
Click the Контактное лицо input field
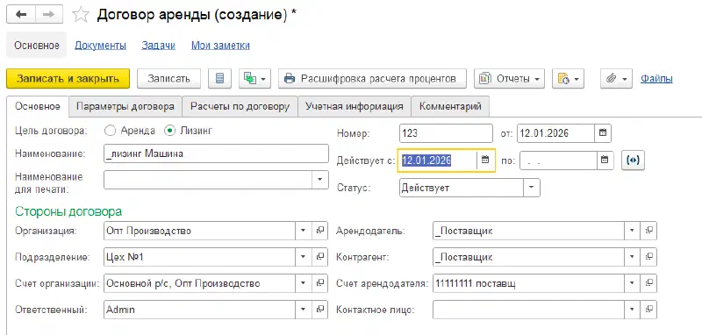pyautogui.click(x=529, y=310)
